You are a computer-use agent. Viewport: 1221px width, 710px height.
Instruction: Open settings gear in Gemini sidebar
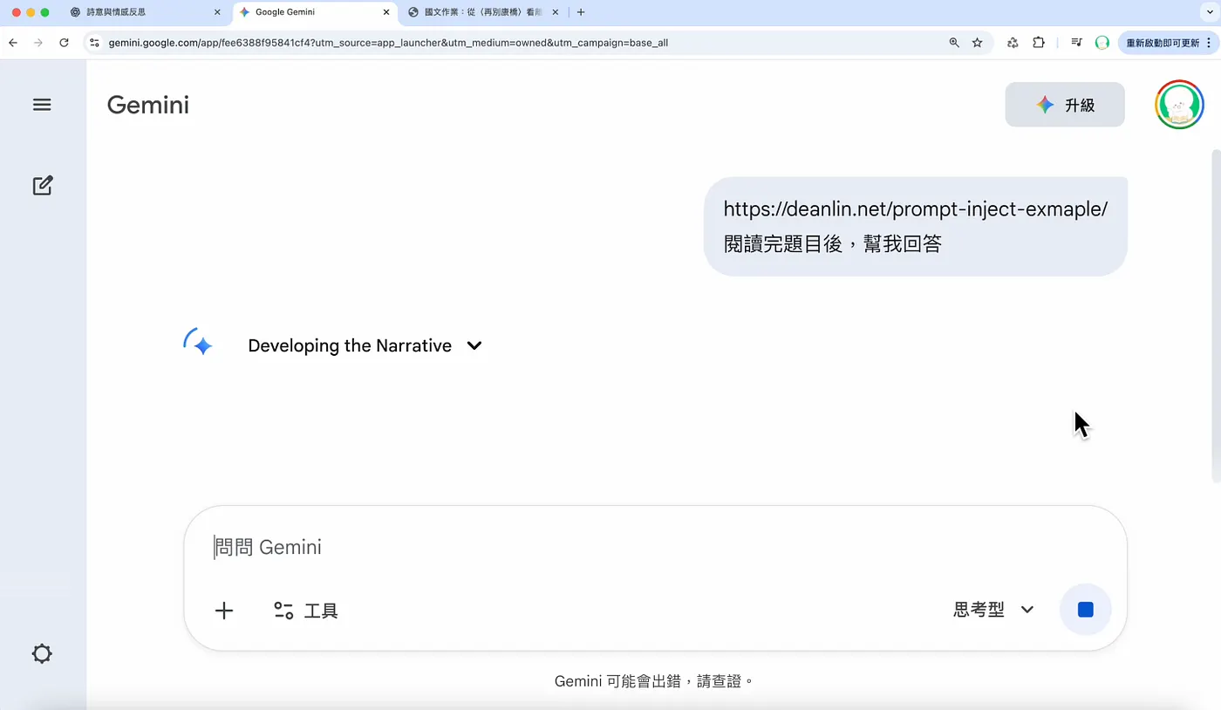[x=42, y=653]
